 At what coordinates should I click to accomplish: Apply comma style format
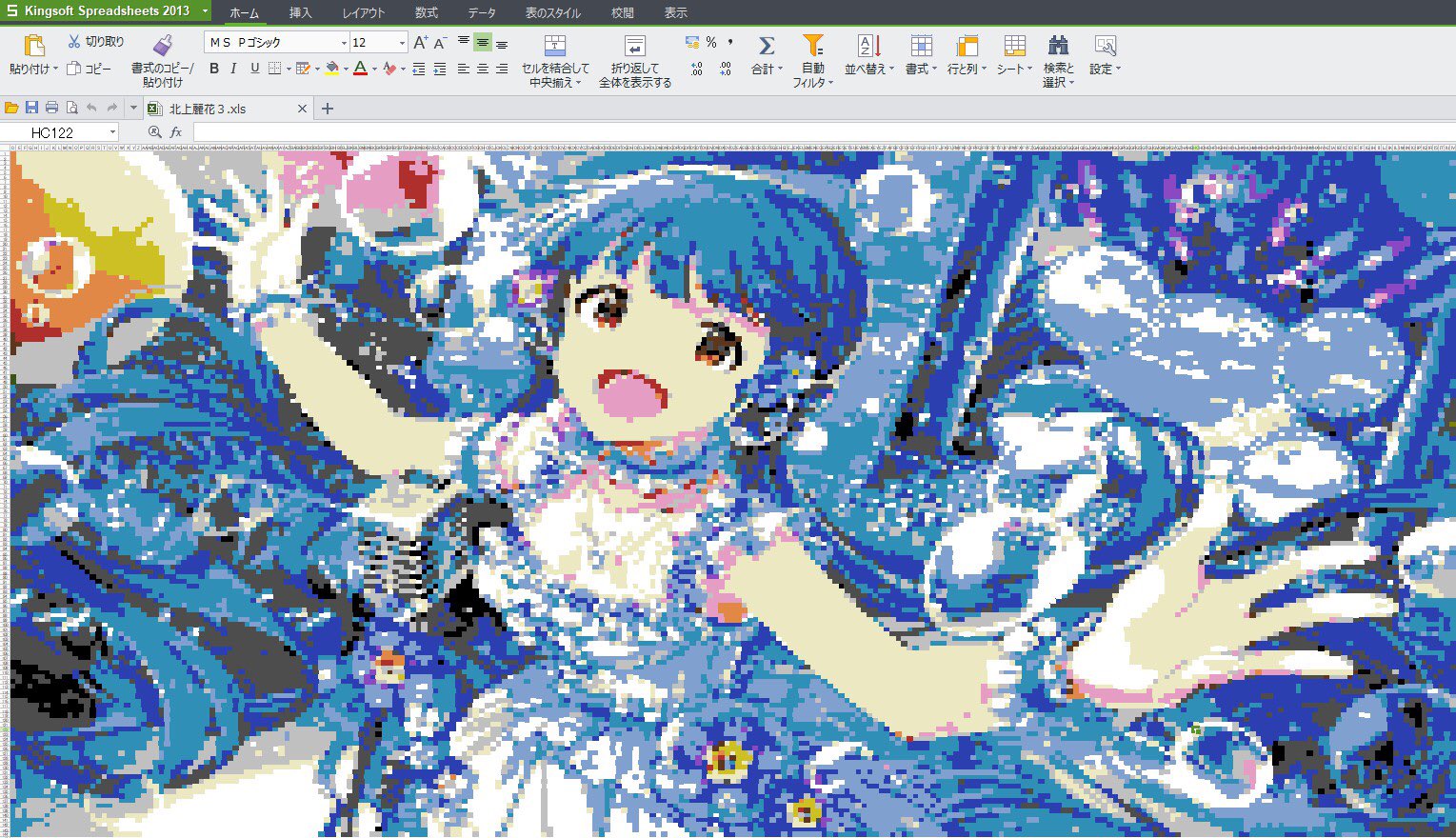[730, 43]
